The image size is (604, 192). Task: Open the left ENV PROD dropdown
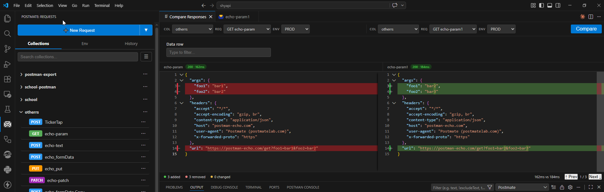(295, 29)
